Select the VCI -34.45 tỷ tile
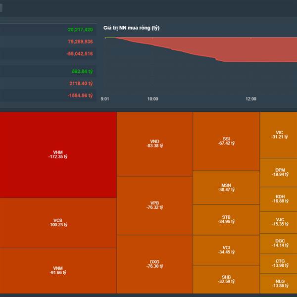 point(226,250)
